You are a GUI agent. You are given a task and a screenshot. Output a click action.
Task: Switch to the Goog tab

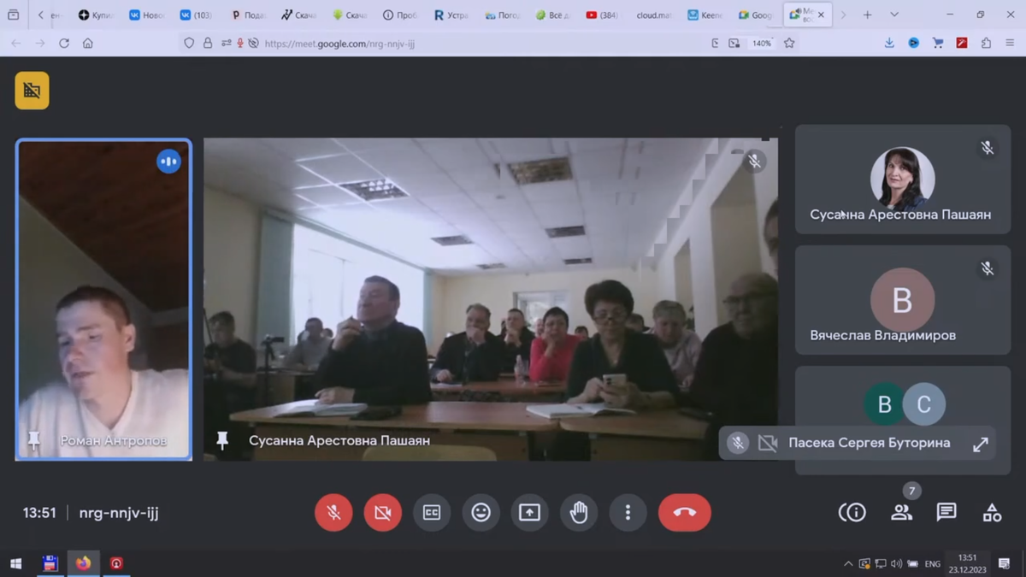[x=755, y=15]
